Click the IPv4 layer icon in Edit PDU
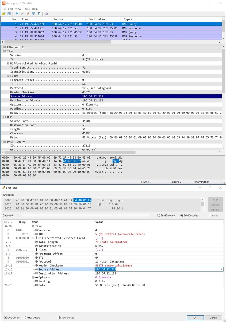The width and height of the screenshot is (226, 322). click(x=33, y=226)
